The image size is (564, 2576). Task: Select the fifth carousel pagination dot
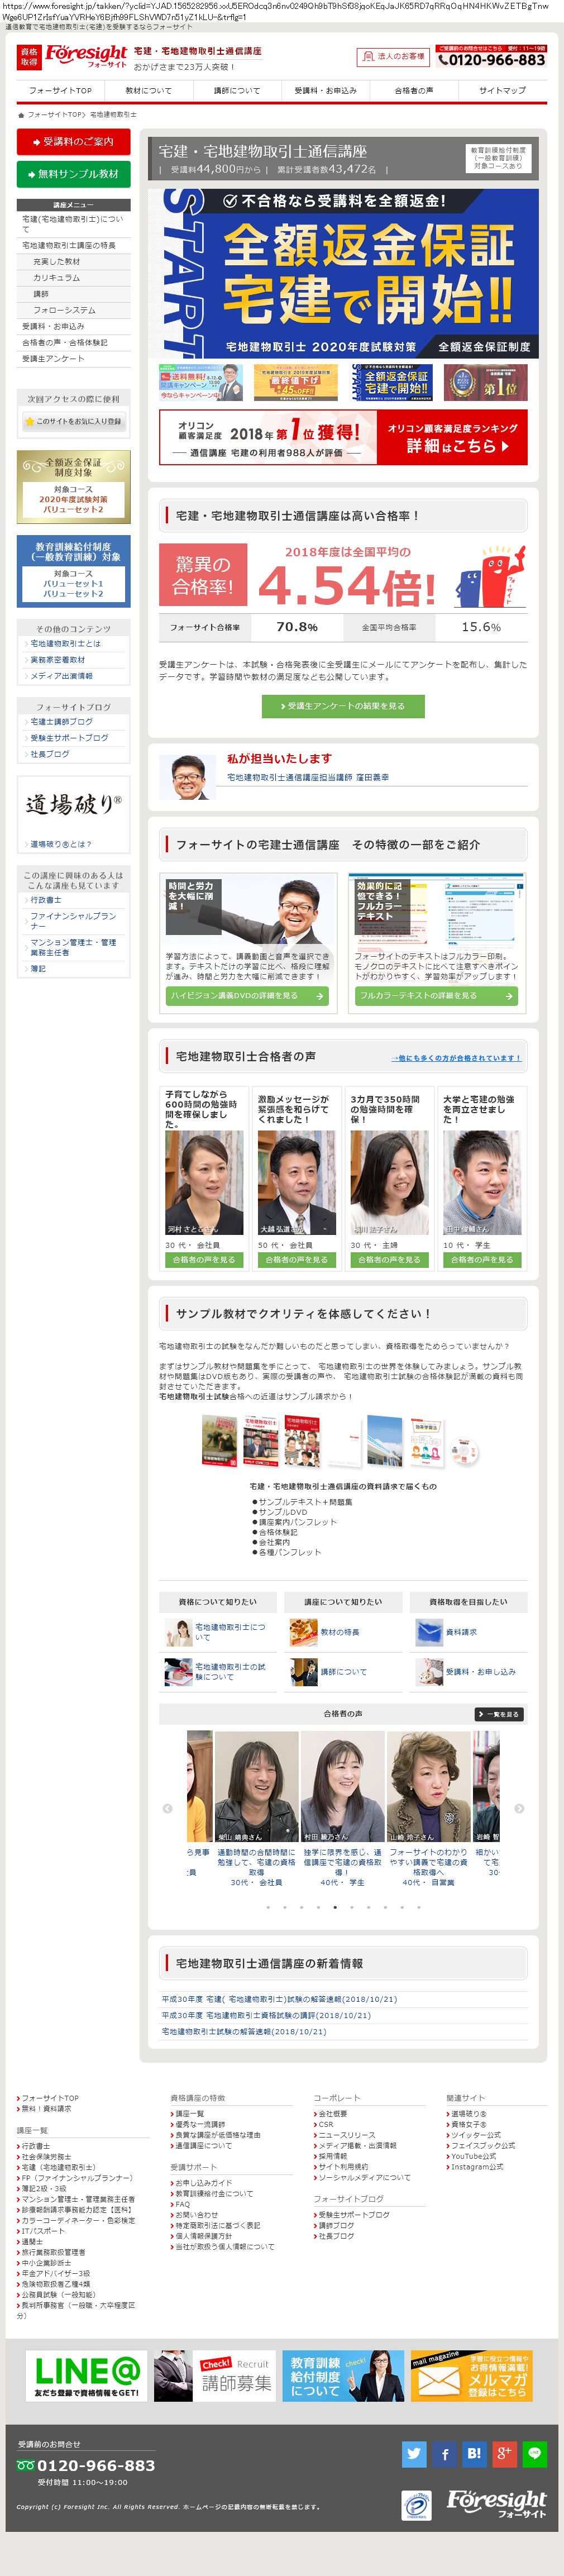pyautogui.click(x=335, y=1907)
